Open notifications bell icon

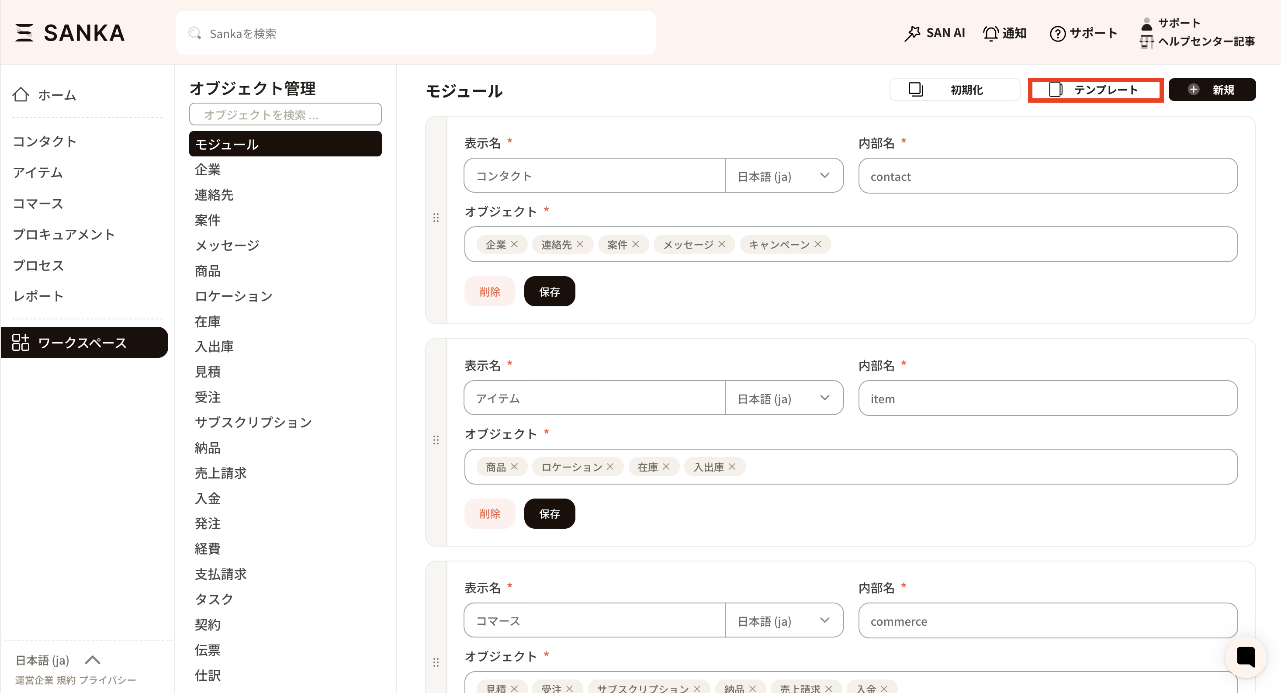pyautogui.click(x=990, y=33)
